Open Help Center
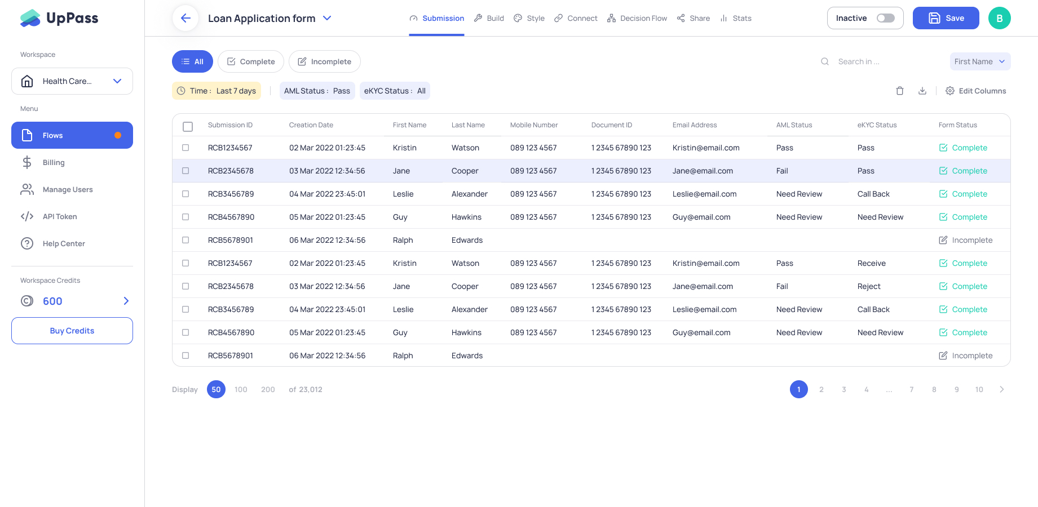Screen dimensions: 1038x507 pyautogui.click(x=72, y=243)
